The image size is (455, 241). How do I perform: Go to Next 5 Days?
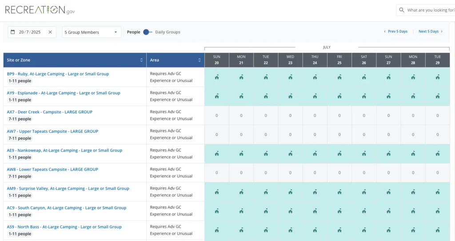(431, 32)
